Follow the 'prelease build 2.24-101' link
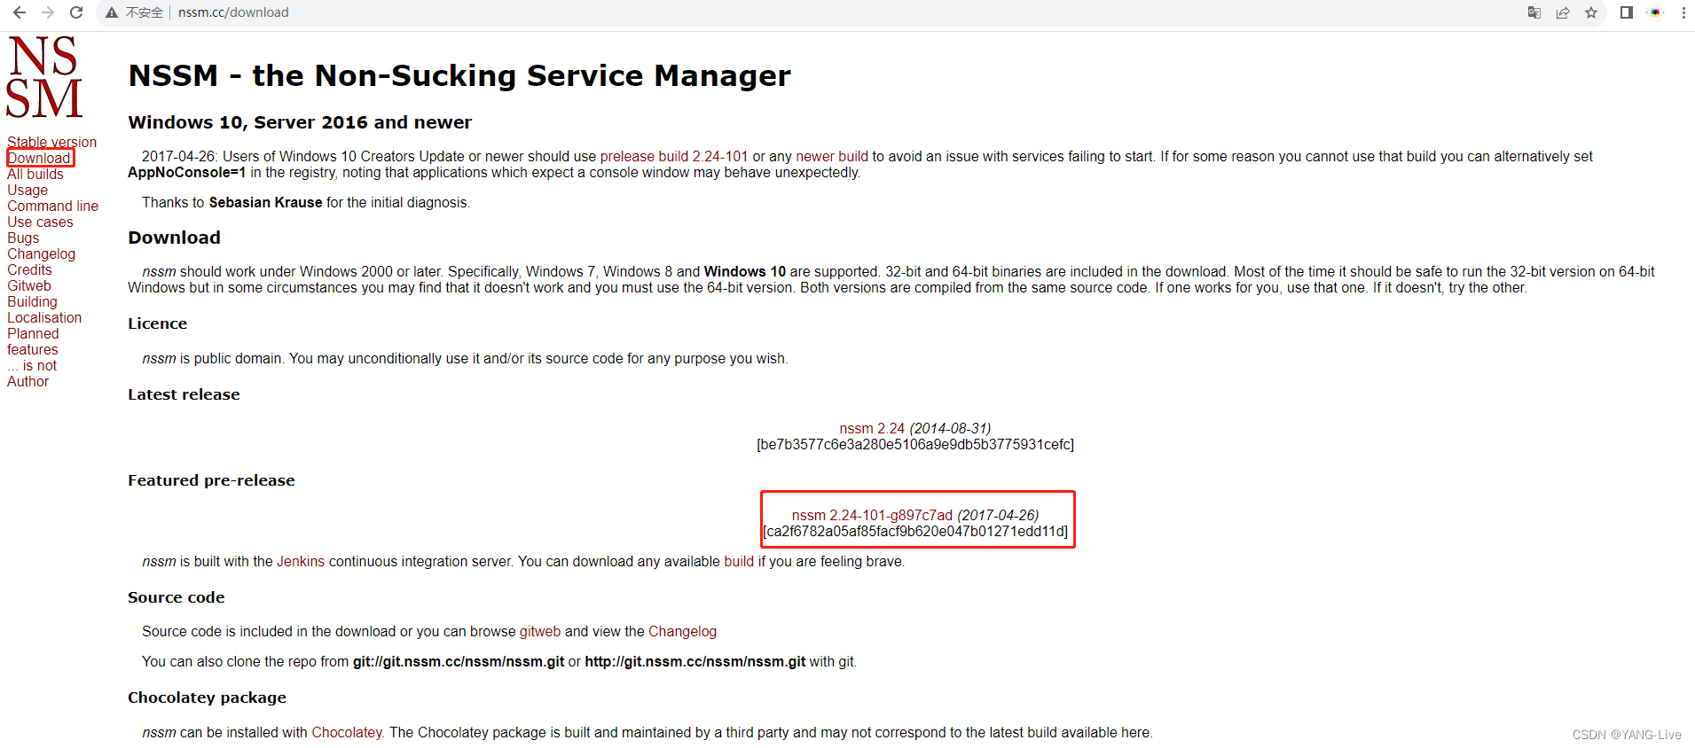Viewport: 1695px width, 748px height. (674, 156)
